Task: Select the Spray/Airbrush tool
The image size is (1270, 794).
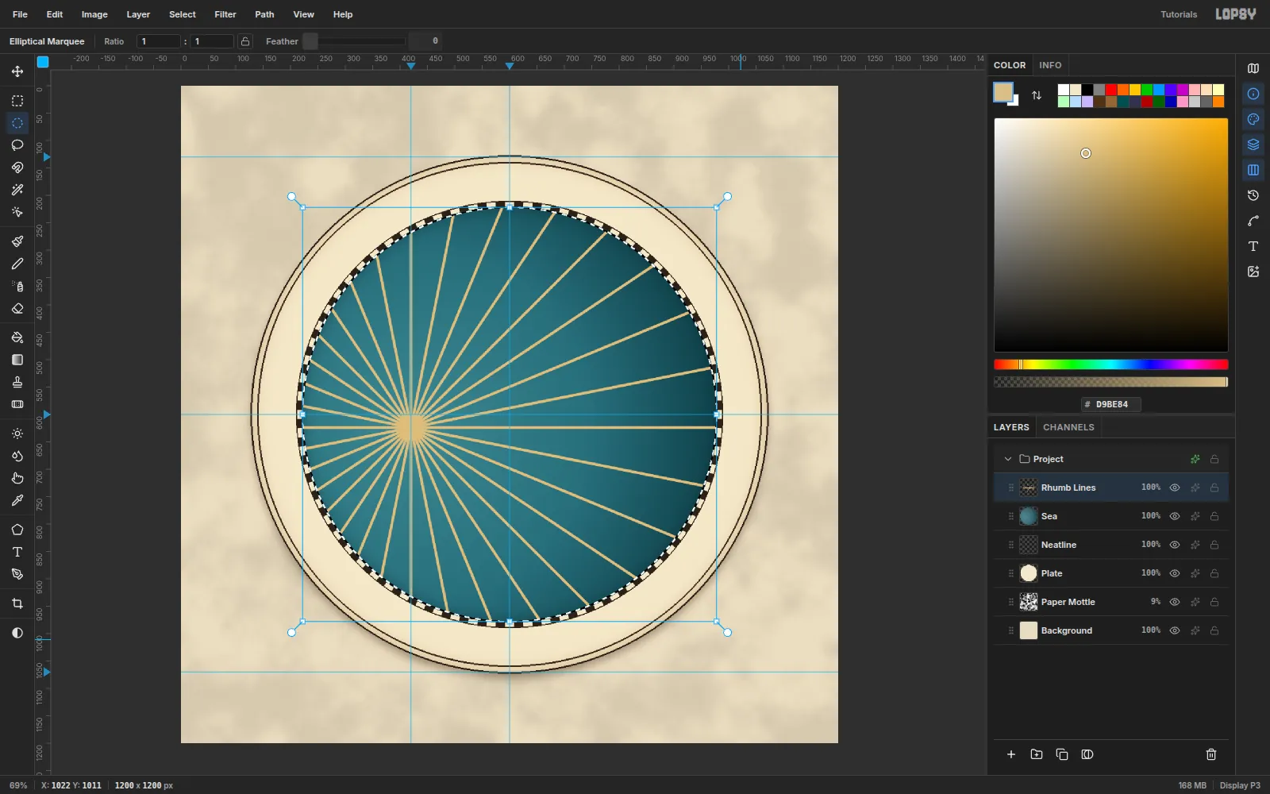Action: [17, 286]
